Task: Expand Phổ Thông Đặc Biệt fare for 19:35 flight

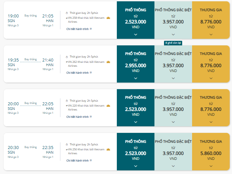Action: coord(173,78)
